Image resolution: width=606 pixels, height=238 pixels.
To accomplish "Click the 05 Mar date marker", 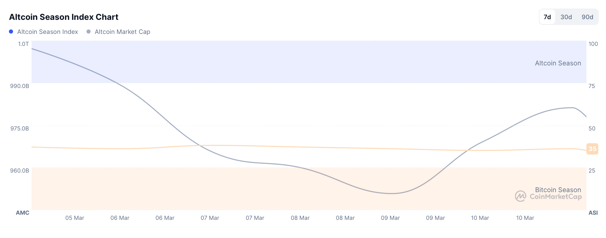I will click(75, 218).
